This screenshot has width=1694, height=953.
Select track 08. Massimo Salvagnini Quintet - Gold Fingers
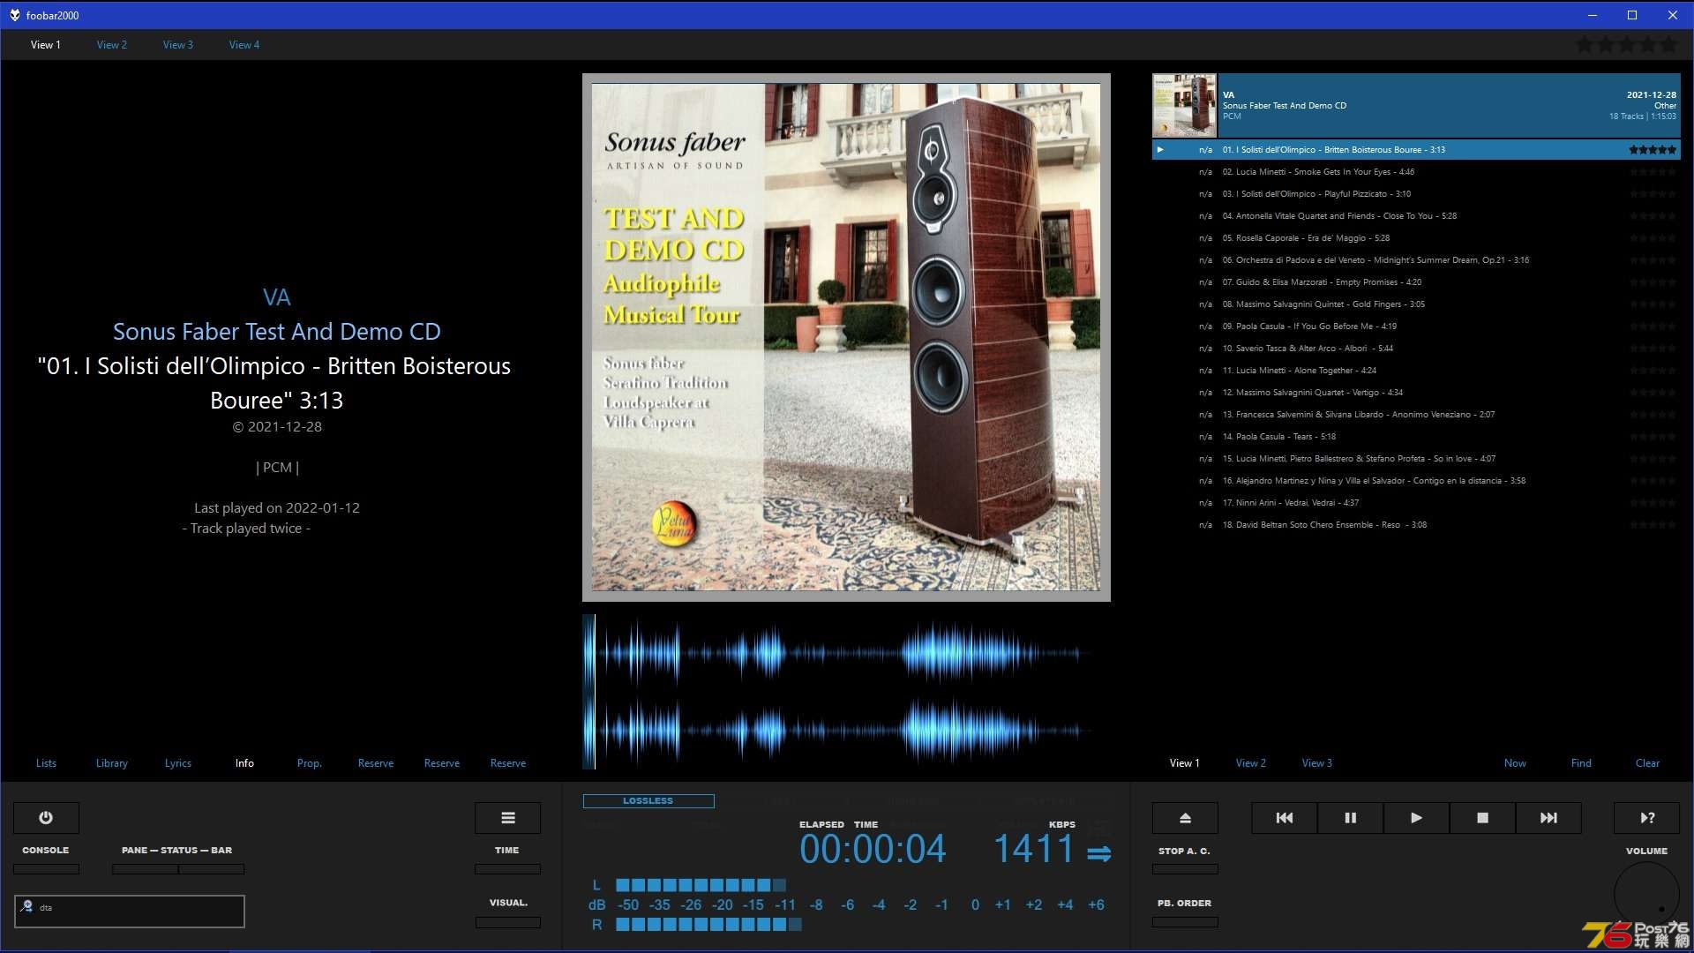pos(1416,304)
